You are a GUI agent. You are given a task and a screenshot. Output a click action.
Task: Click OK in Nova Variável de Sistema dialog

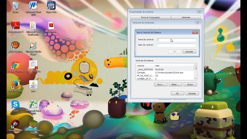(174, 51)
